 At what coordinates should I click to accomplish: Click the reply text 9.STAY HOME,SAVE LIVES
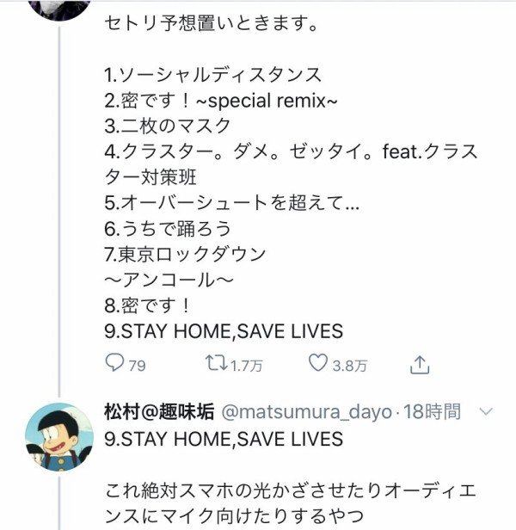pyautogui.click(x=224, y=439)
